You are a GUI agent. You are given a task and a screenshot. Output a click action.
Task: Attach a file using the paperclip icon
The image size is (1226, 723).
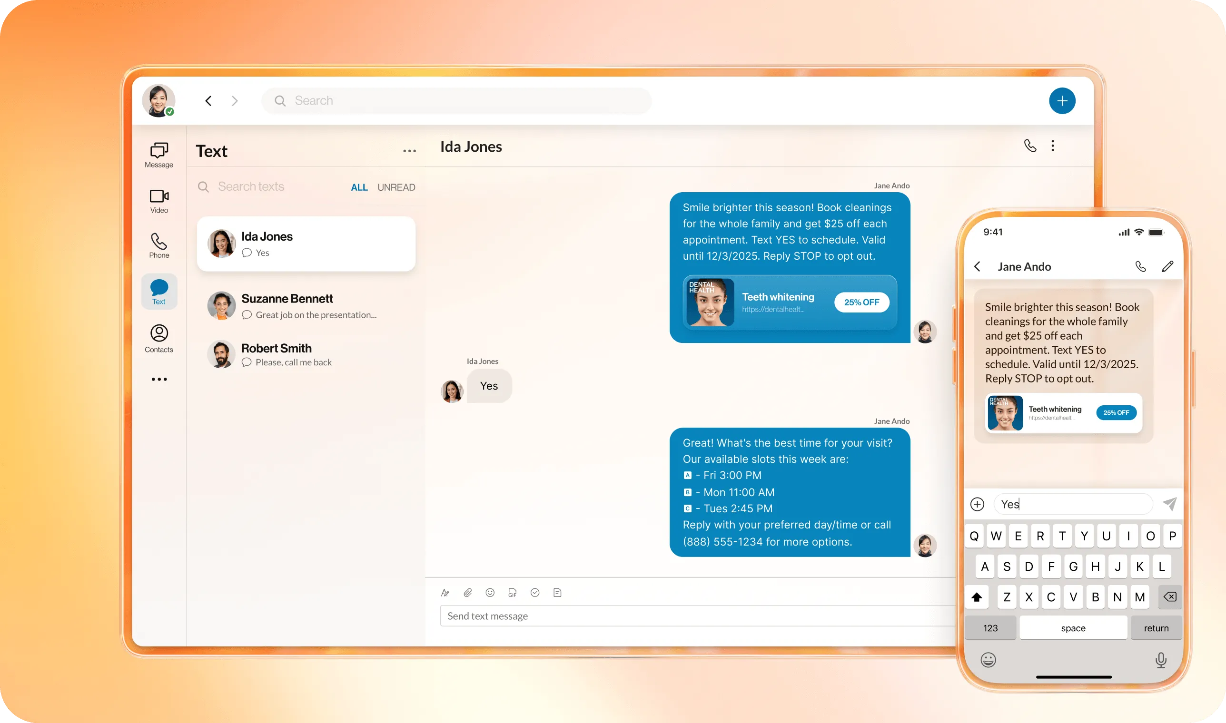(467, 592)
